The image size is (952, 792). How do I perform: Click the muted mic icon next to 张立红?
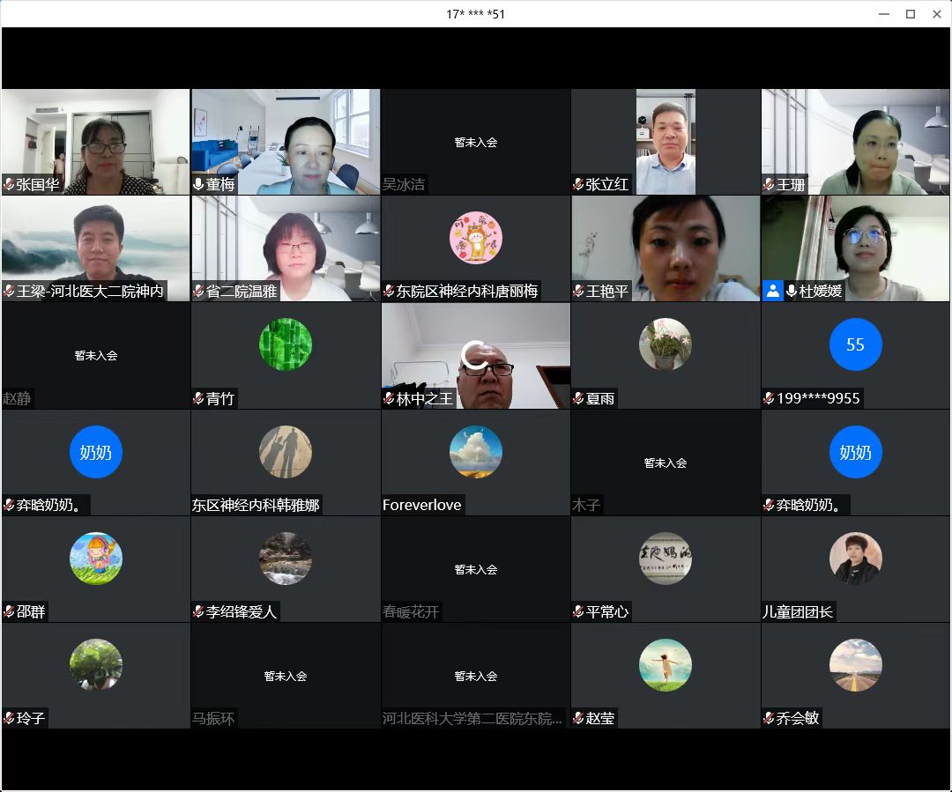tap(579, 185)
